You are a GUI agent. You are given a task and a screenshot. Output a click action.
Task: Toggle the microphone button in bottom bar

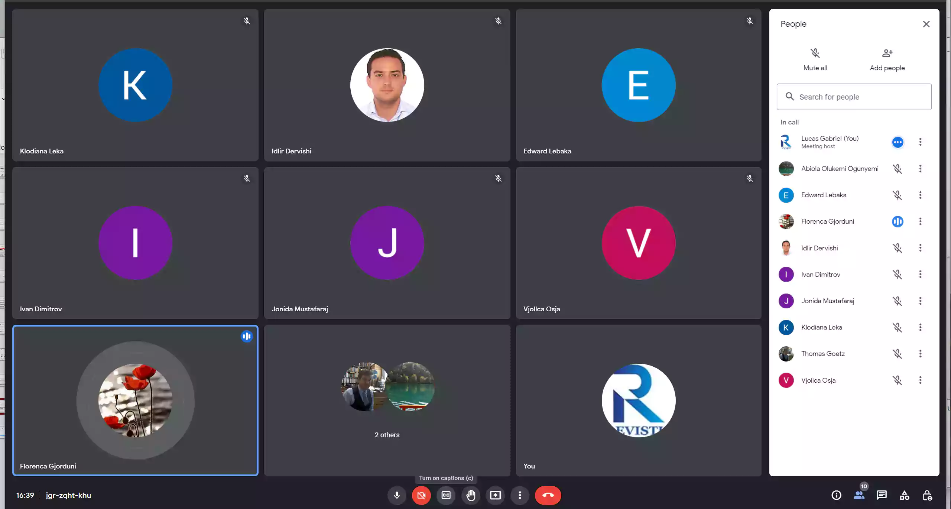coord(397,495)
